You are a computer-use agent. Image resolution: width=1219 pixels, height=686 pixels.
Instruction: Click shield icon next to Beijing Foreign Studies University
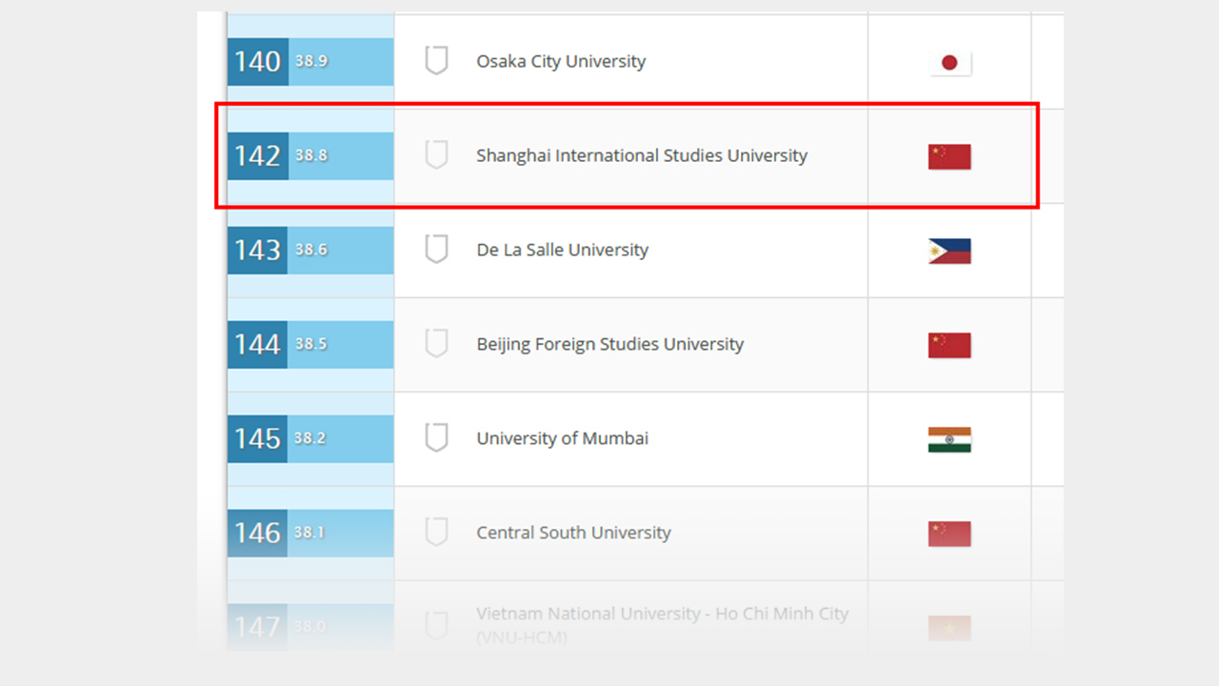click(x=436, y=344)
